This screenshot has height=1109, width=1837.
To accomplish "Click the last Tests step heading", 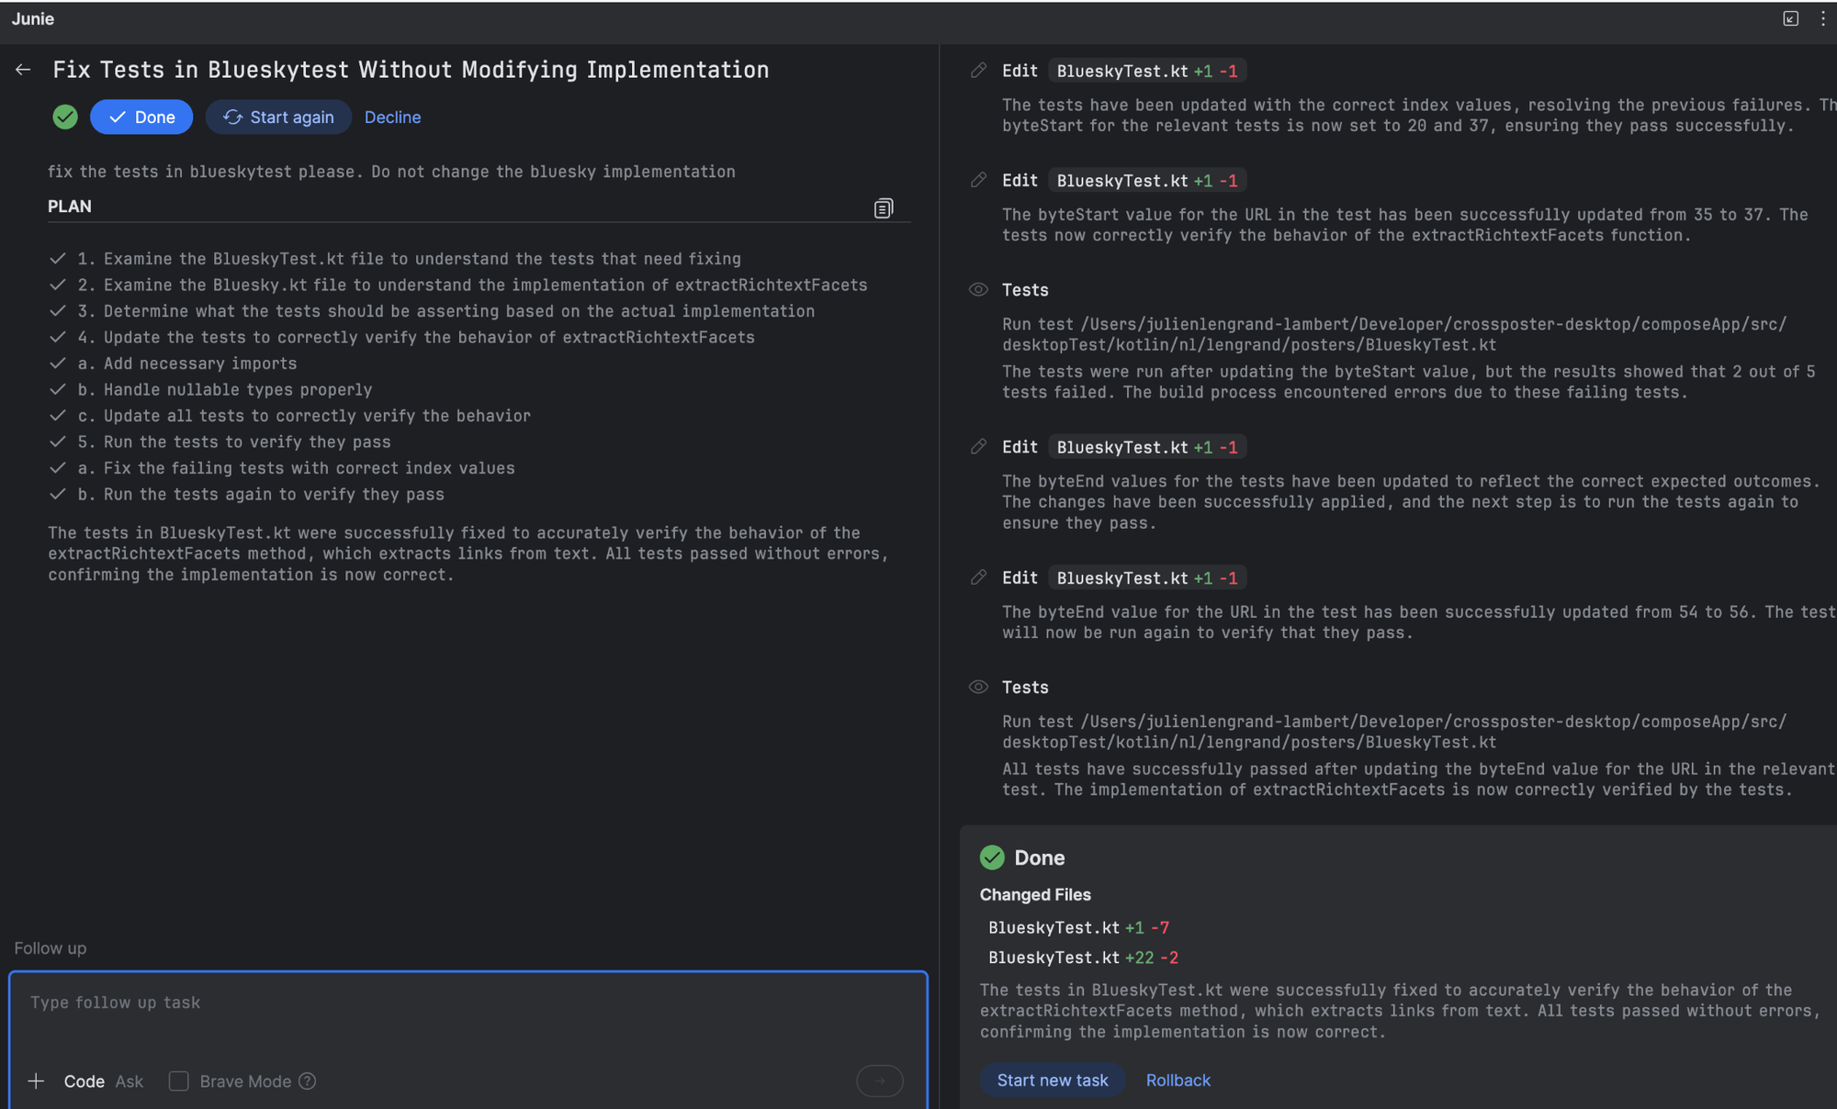I will click(x=1025, y=688).
